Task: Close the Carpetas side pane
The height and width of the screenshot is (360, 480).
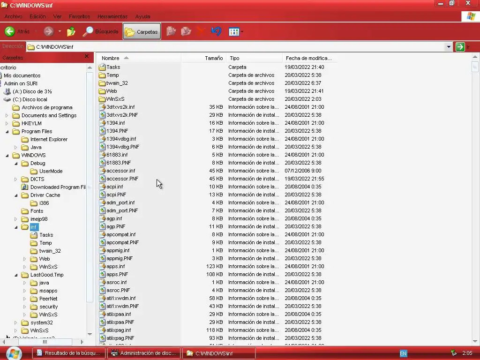Action: 87,56
